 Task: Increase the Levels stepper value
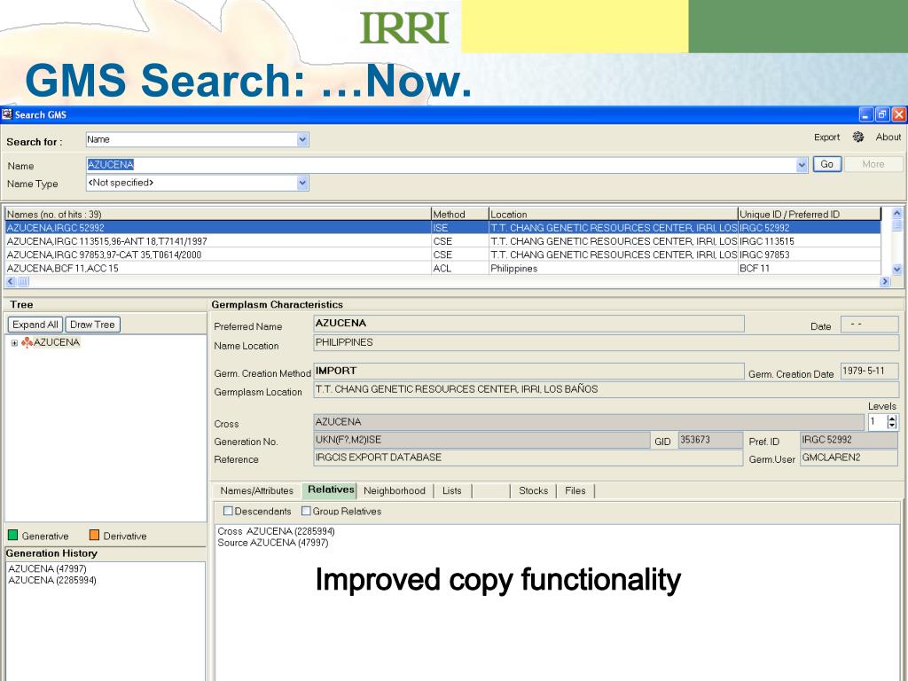(x=892, y=419)
